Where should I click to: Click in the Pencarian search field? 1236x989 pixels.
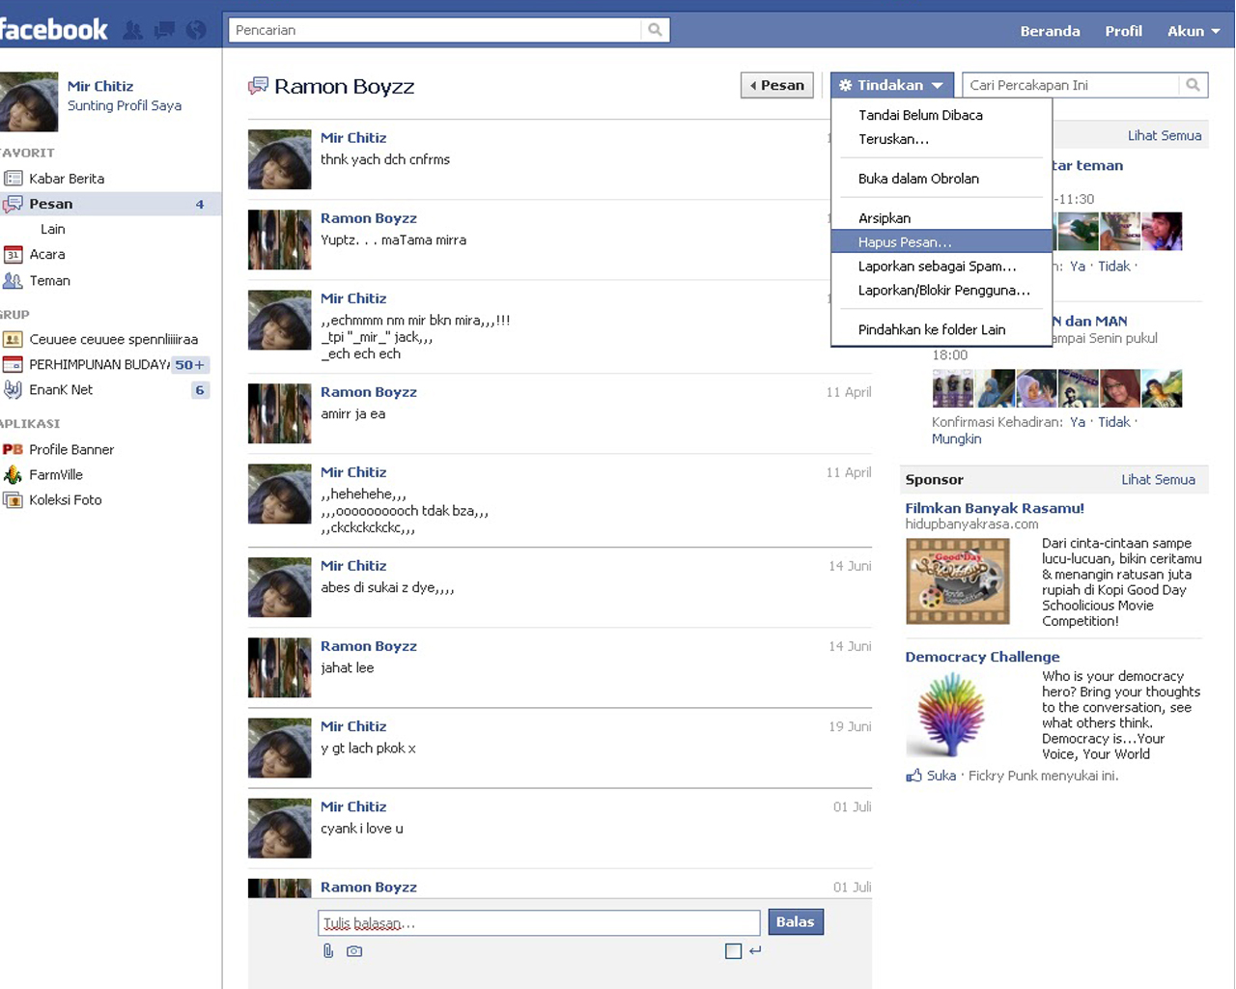click(x=435, y=30)
